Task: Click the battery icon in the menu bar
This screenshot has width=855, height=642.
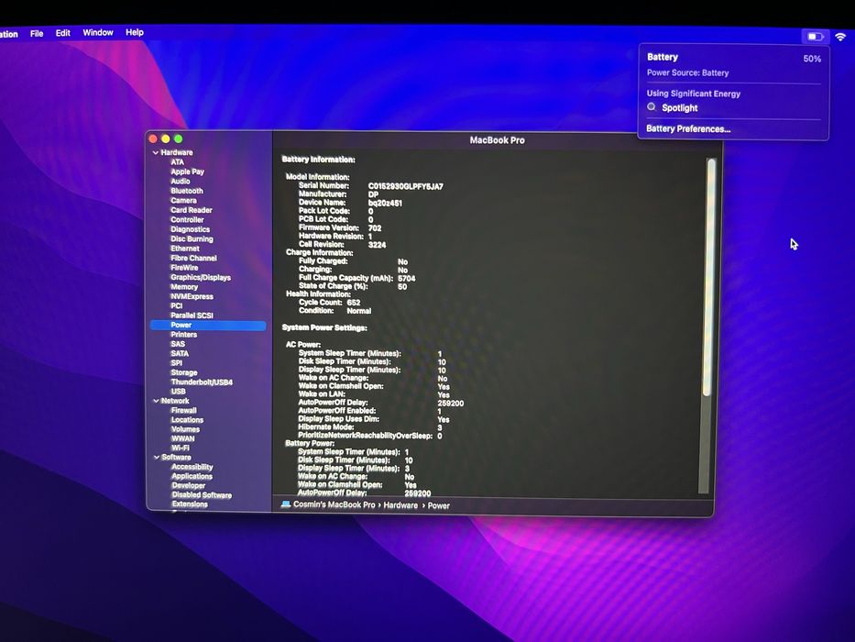Action: tap(816, 37)
